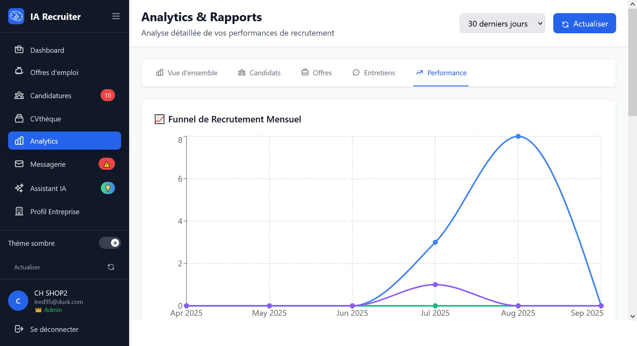Open the Assistant IA sparkles icon
Screen dimensions: 637x346
pyautogui.click(x=19, y=188)
